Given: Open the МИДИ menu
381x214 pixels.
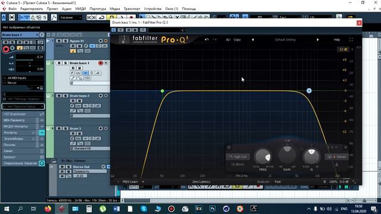Looking at the screenshot, I should [80, 9].
